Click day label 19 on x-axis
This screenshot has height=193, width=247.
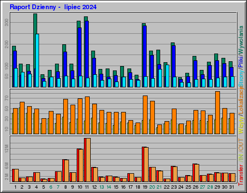tap(145, 187)
